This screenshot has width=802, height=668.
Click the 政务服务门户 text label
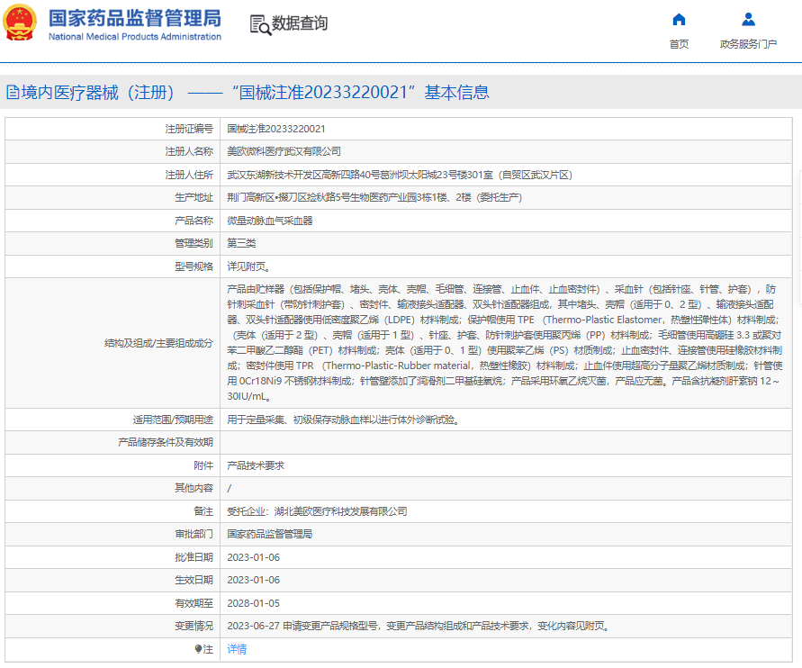[748, 44]
